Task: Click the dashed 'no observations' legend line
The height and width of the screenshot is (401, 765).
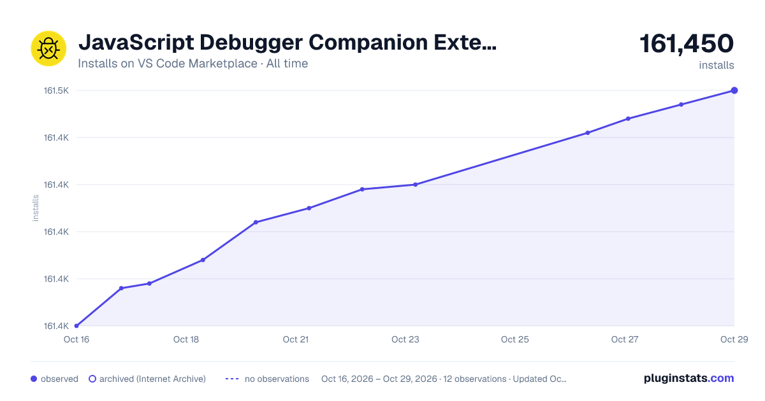Action: tap(231, 379)
